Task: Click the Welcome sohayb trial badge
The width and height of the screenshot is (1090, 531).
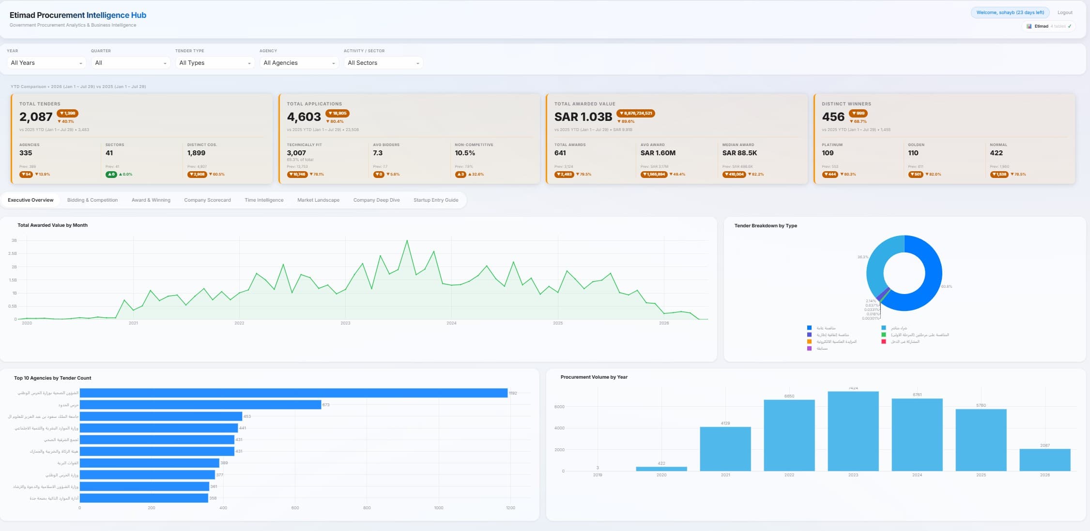Action: coord(1010,13)
